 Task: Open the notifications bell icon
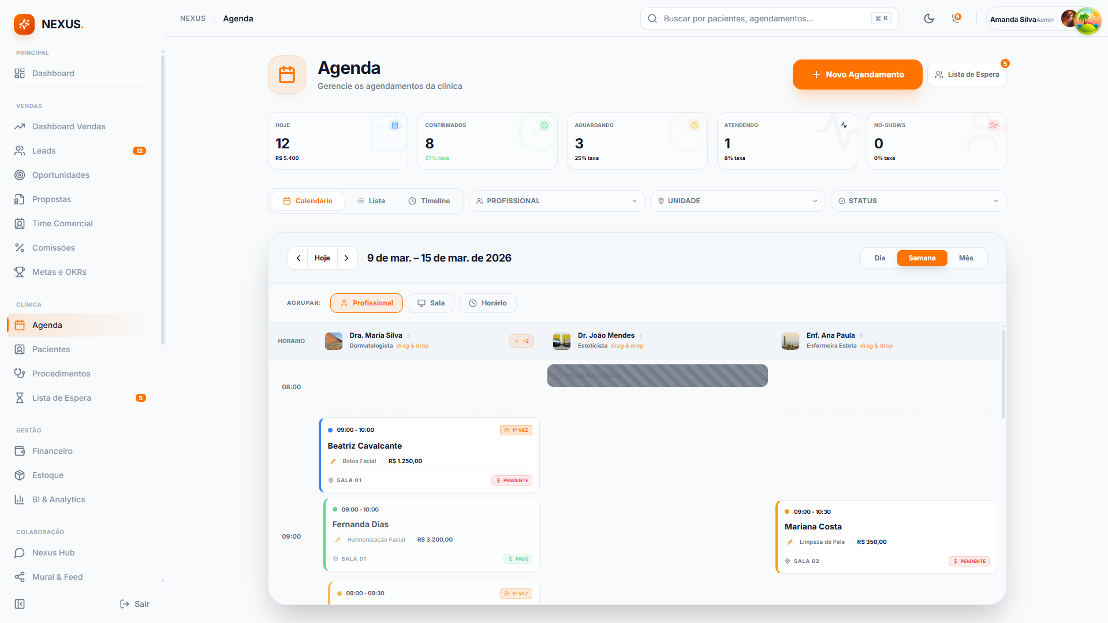click(956, 18)
